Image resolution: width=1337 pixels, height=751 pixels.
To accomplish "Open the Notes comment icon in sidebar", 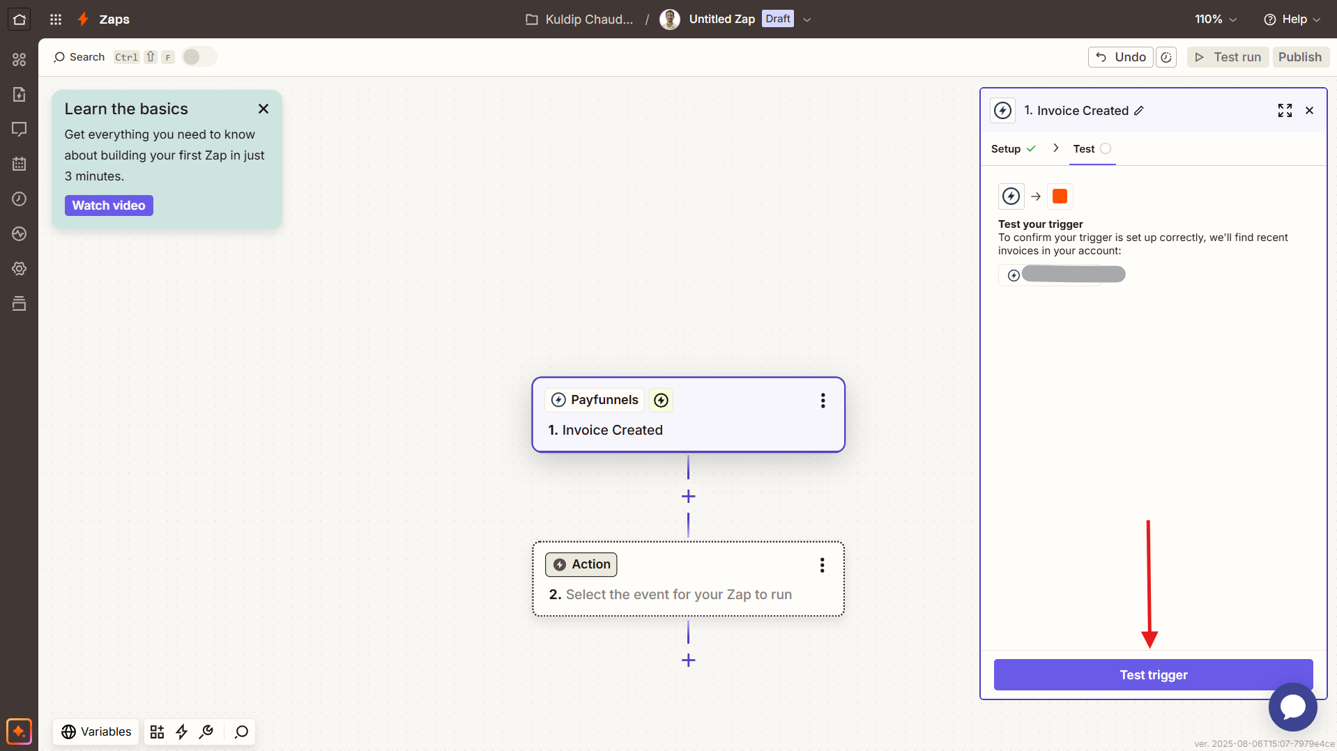I will click(20, 130).
